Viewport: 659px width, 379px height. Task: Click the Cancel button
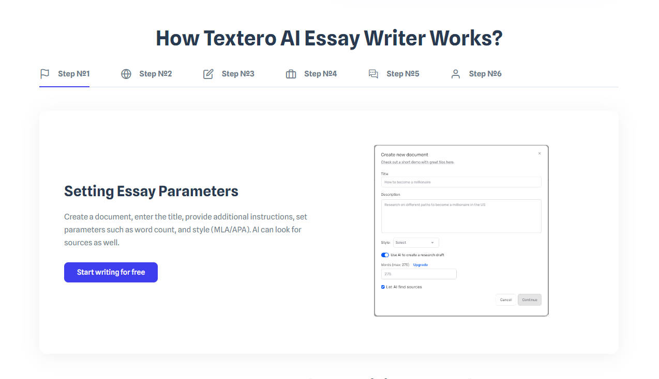pyautogui.click(x=505, y=299)
